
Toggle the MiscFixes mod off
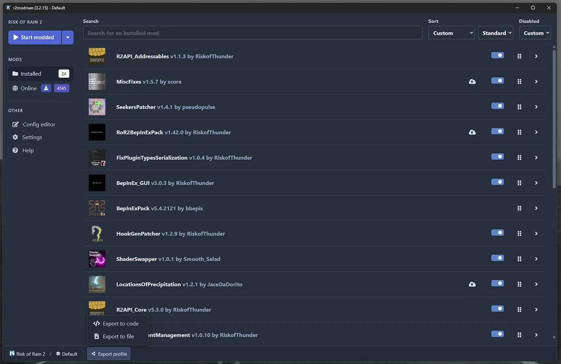pyautogui.click(x=498, y=81)
